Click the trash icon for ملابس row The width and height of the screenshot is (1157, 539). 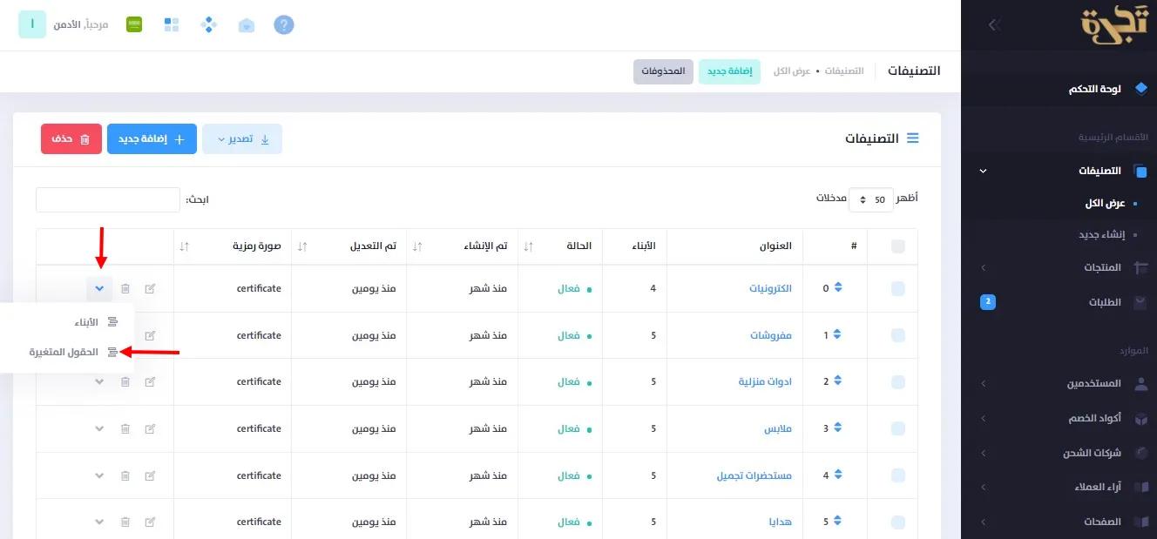tap(125, 428)
